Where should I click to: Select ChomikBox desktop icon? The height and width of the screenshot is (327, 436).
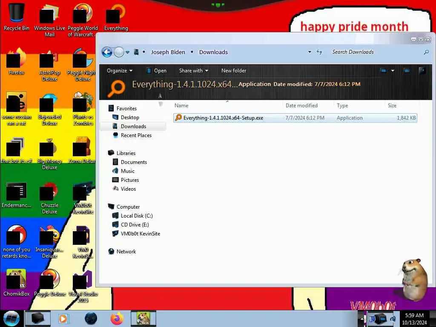17,283
